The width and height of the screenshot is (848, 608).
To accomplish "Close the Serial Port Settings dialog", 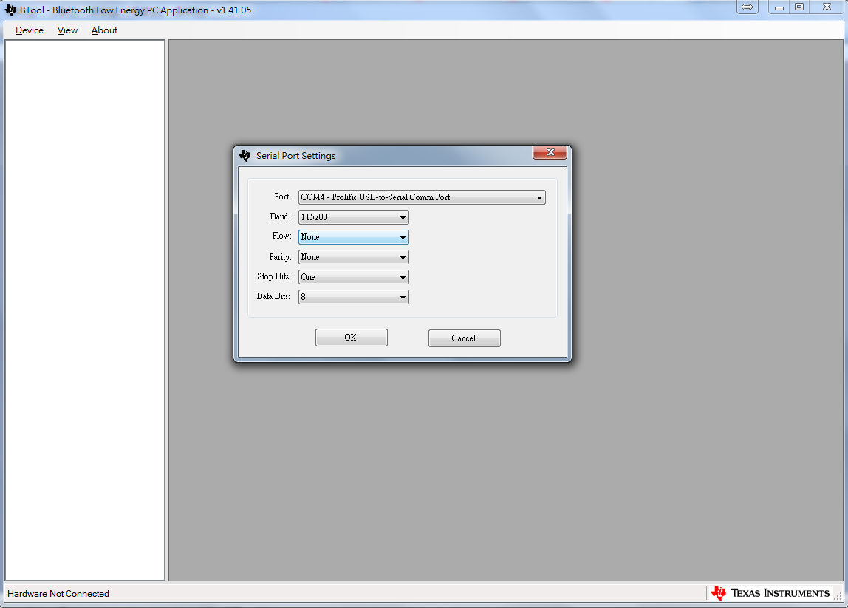I will click(x=550, y=152).
